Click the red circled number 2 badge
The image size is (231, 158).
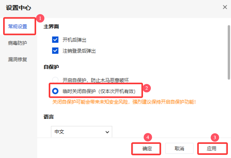click(146, 88)
